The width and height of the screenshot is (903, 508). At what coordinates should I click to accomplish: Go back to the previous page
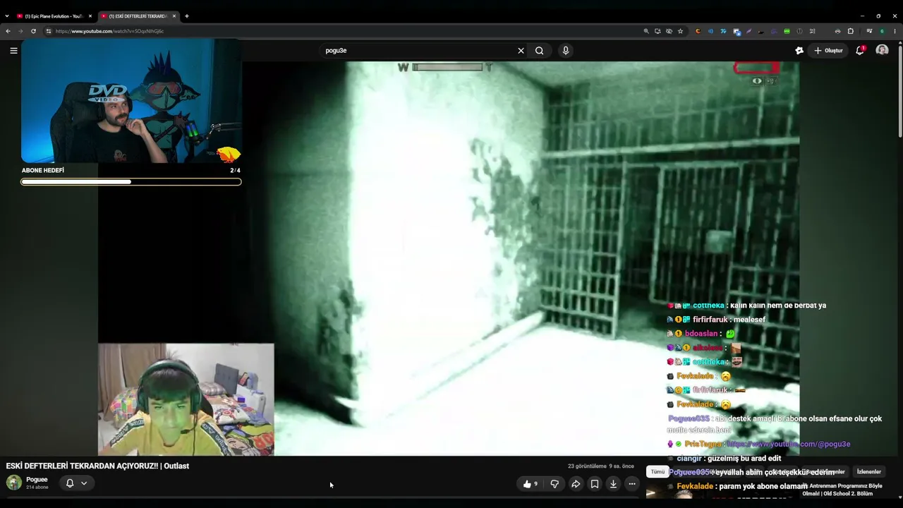pos(8,31)
